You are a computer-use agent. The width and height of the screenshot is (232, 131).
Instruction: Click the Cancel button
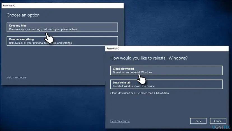[x=218, y=121]
